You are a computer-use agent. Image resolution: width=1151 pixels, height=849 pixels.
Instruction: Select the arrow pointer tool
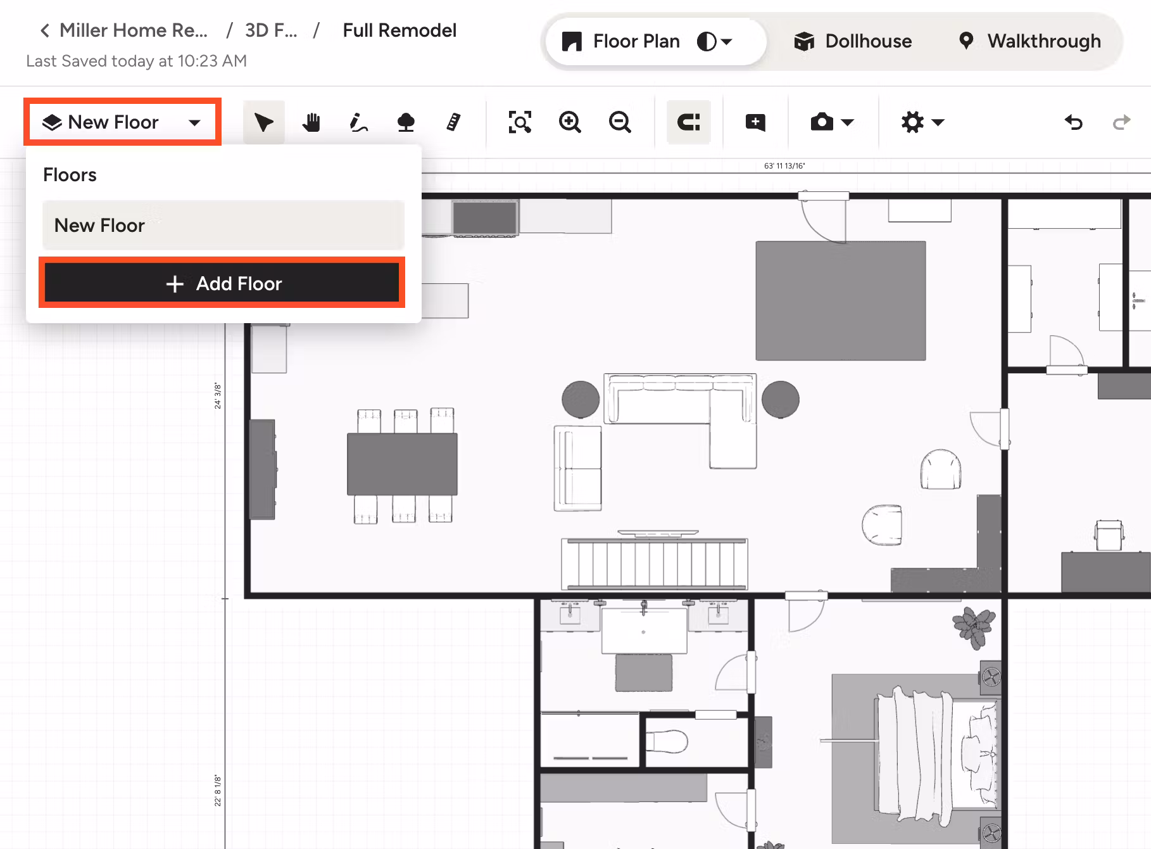[263, 122]
